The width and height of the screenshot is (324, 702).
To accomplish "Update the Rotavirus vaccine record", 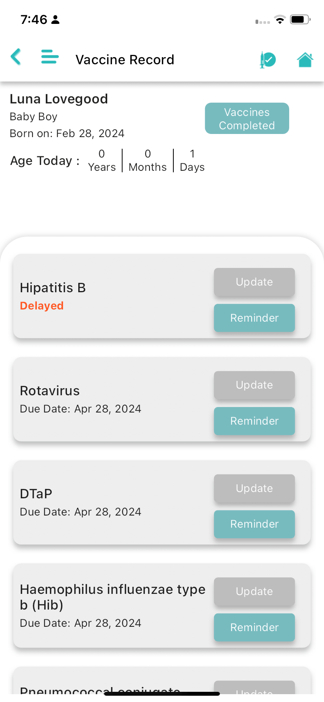I will [x=254, y=385].
